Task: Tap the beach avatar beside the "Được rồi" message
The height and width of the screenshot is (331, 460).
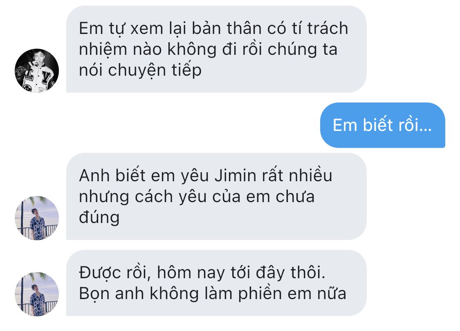Action: [37, 294]
